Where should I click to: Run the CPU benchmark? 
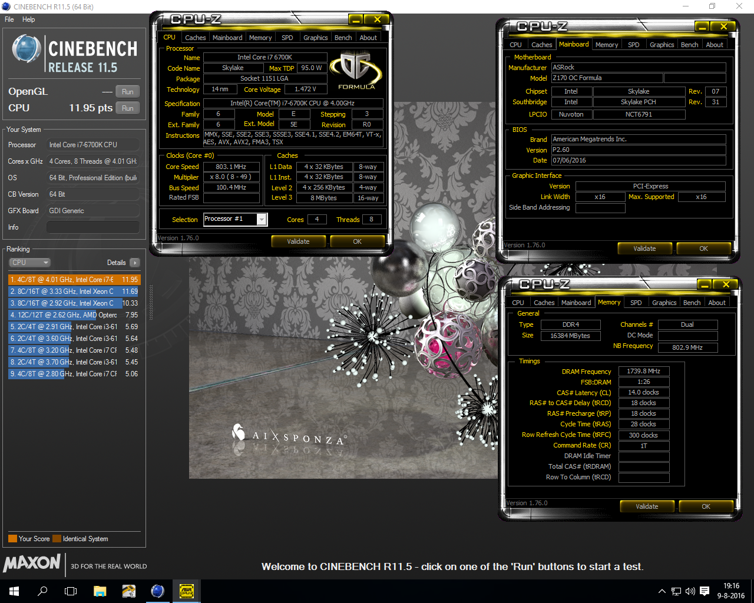point(128,108)
